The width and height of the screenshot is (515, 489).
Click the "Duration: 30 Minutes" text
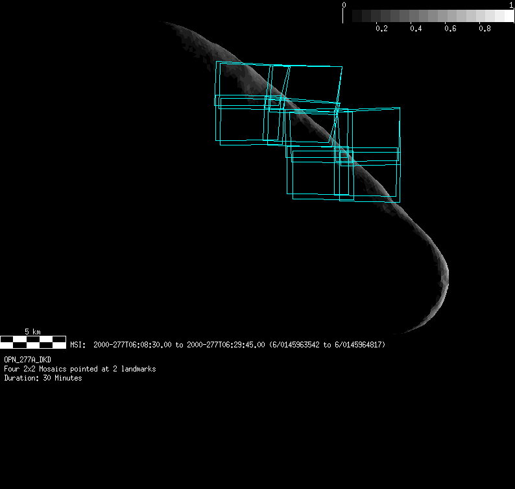43,378
